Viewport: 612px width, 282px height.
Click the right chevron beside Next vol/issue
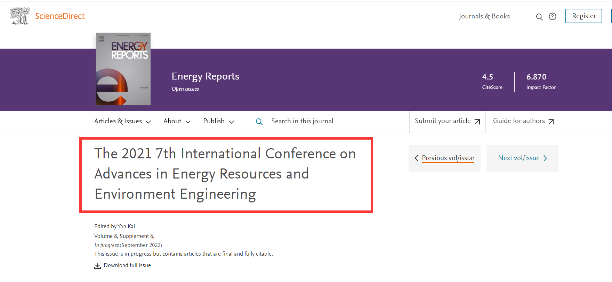545,158
